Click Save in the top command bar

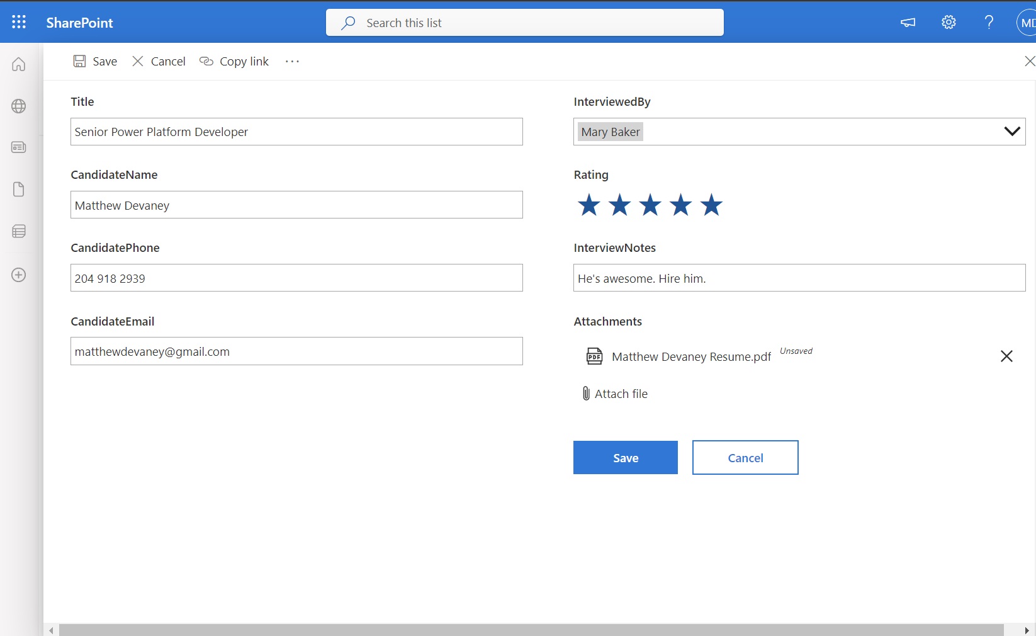pos(95,61)
